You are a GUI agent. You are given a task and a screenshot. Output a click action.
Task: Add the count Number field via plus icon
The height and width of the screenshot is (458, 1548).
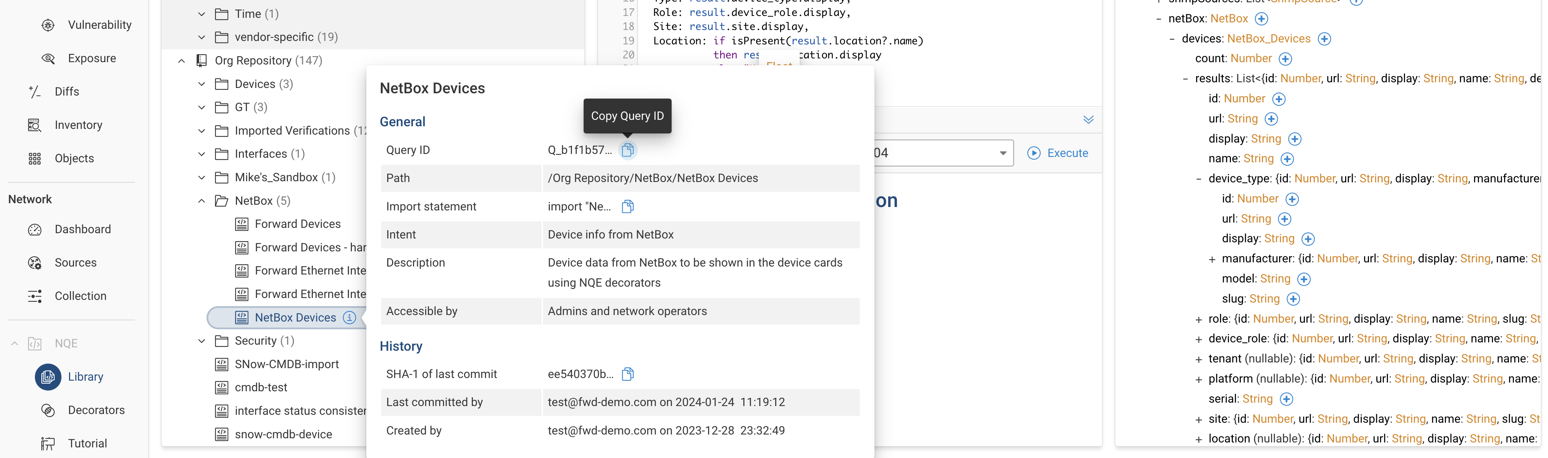[x=1285, y=59]
